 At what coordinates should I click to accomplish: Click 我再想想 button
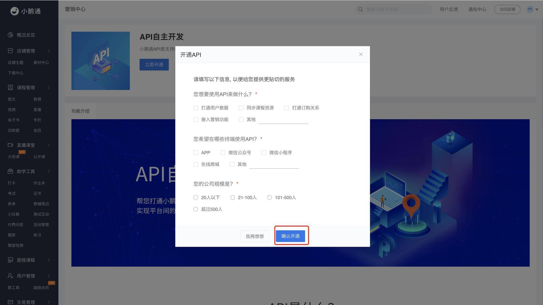(255, 236)
